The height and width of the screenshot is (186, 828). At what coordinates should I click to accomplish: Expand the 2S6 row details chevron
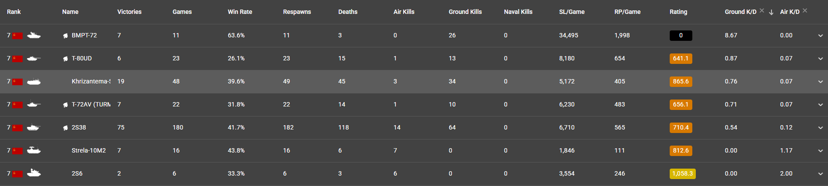point(820,174)
